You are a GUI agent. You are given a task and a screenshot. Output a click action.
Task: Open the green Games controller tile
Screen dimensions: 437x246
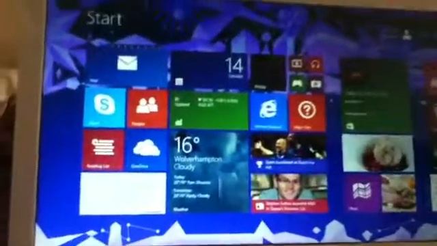tap(297, 83)
